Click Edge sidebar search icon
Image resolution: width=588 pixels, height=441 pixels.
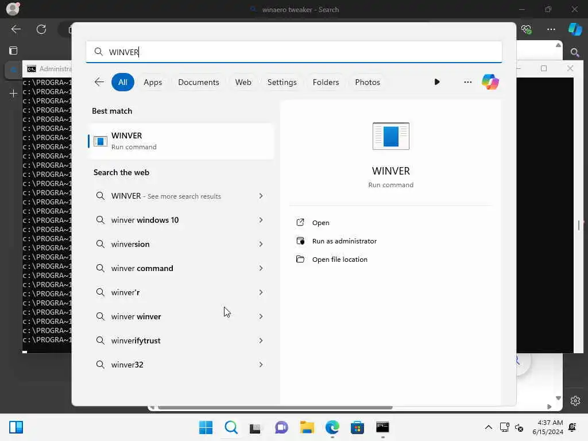[x=575, y=52]
